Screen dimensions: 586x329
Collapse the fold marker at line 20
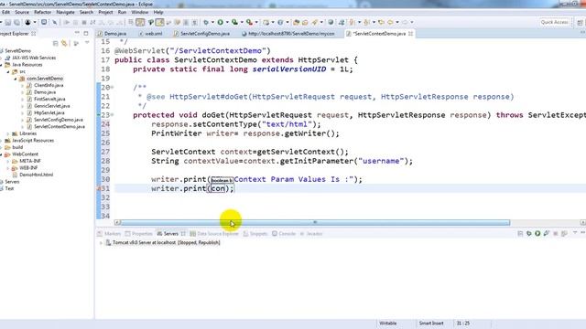(112, 88)
